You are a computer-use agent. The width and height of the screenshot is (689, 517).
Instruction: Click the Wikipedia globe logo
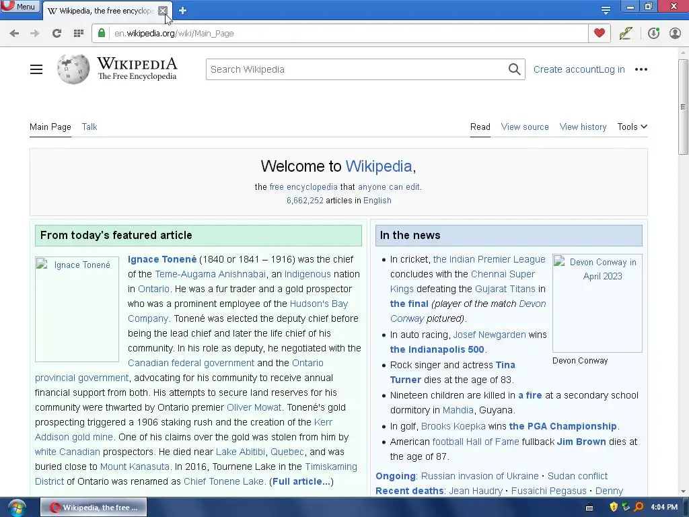point(73,69)
